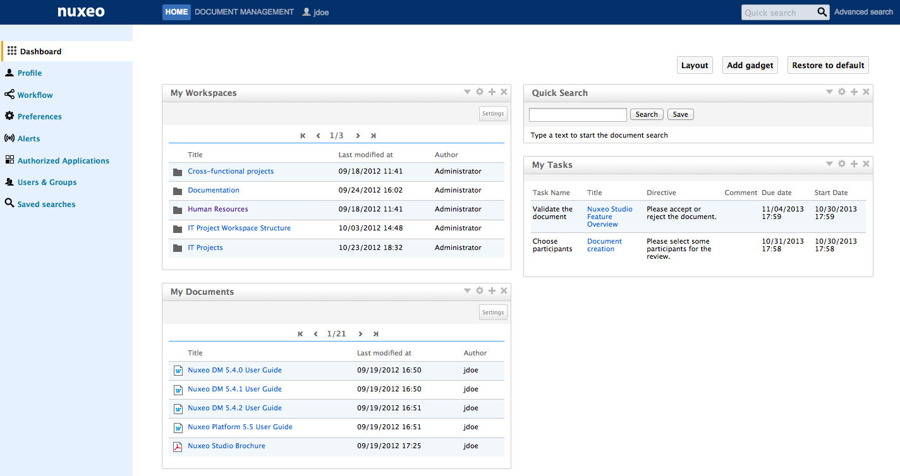Screen dimensions: 900x476
Task: Open DOCUMENT MANAGEMENT tab
Action: [x=244, y=12]
